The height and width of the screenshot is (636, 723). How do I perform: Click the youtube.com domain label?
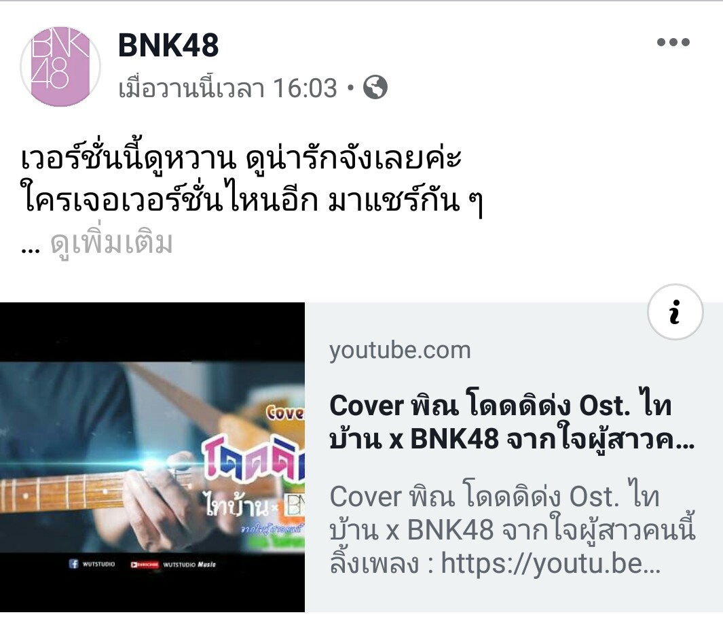point(400,351)
